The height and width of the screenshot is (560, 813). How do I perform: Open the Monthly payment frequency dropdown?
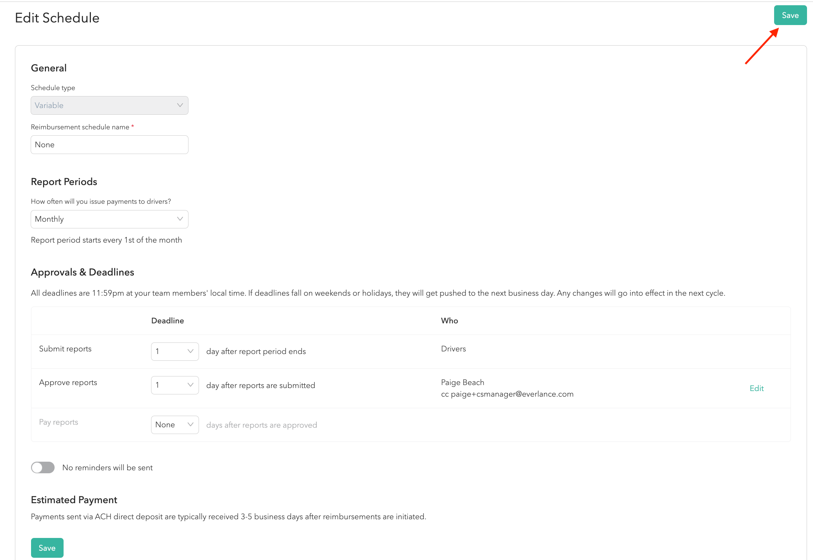[x=105, y=219]
